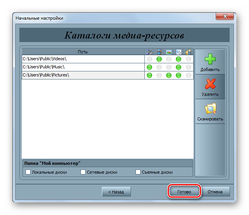
Task: Click the music note column header icon
Action: pyautogui.click(x=149, y=52)
